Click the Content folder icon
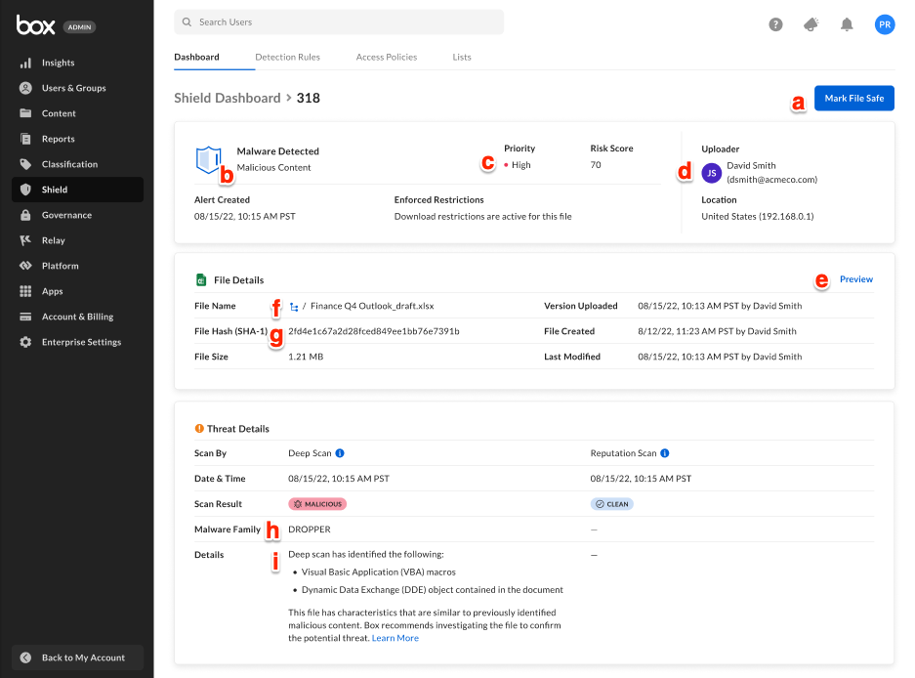The width and height of the screenshot is (915, 678). point(25,113)
